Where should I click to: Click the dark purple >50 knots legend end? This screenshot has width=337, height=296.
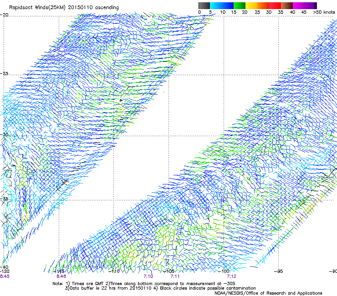click(316, 5)
